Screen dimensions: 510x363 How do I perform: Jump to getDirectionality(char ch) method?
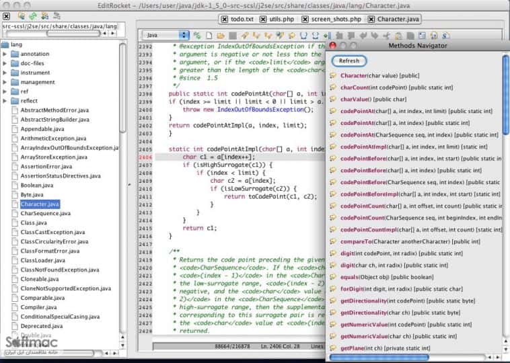coord(400,313)
